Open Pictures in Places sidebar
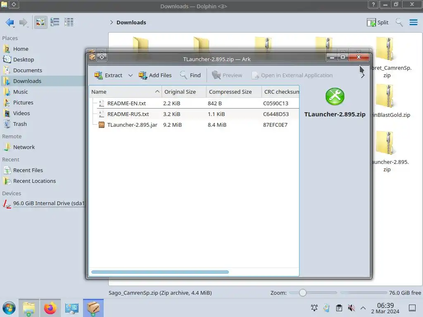 click(23, 103)
